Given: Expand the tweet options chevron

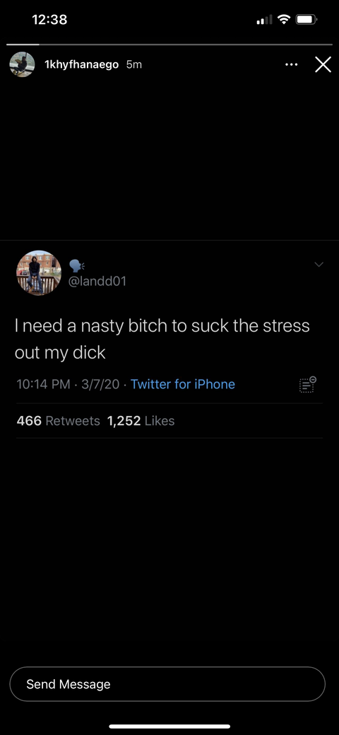Looking at the screenshot, I should (x=319, y=265).
